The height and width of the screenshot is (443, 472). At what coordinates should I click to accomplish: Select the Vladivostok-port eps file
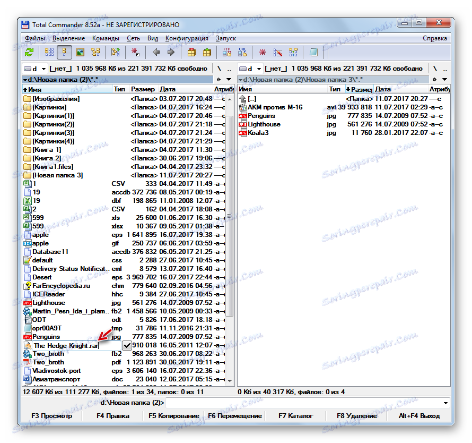[124, 371]
